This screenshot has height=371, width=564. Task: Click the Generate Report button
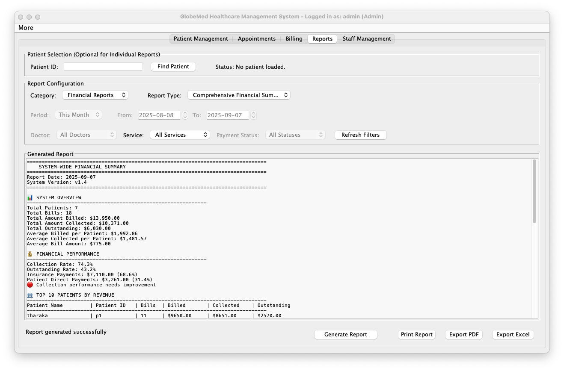pyautogui.click(x=345, y=335)
